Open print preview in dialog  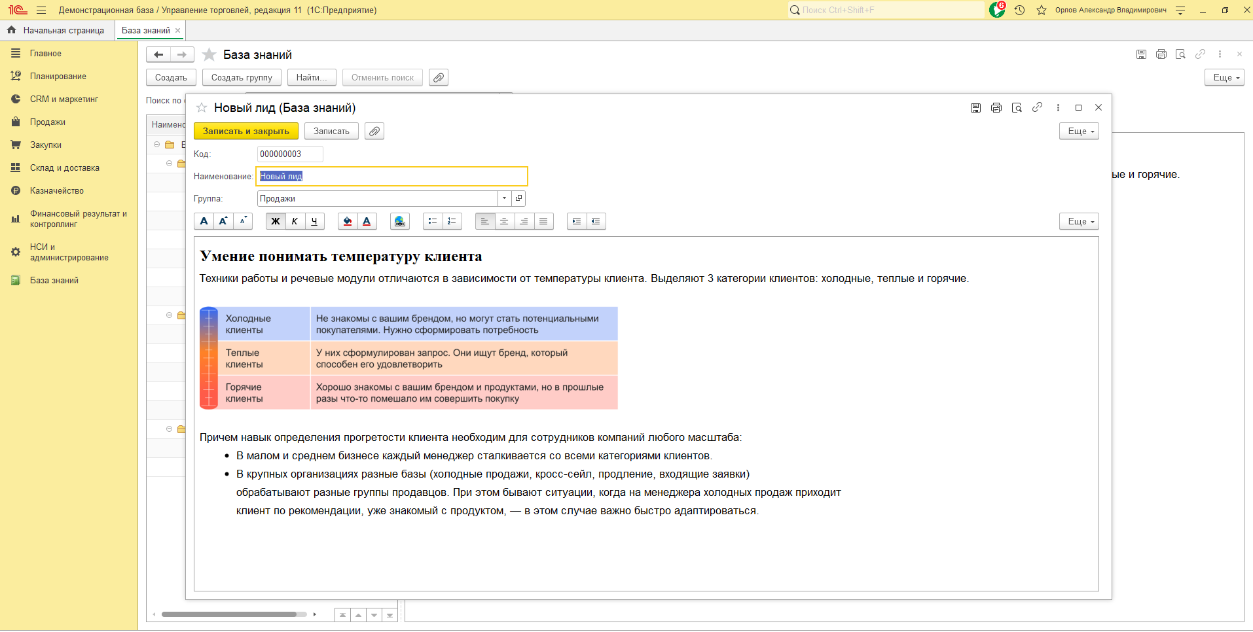point(1017,107)
